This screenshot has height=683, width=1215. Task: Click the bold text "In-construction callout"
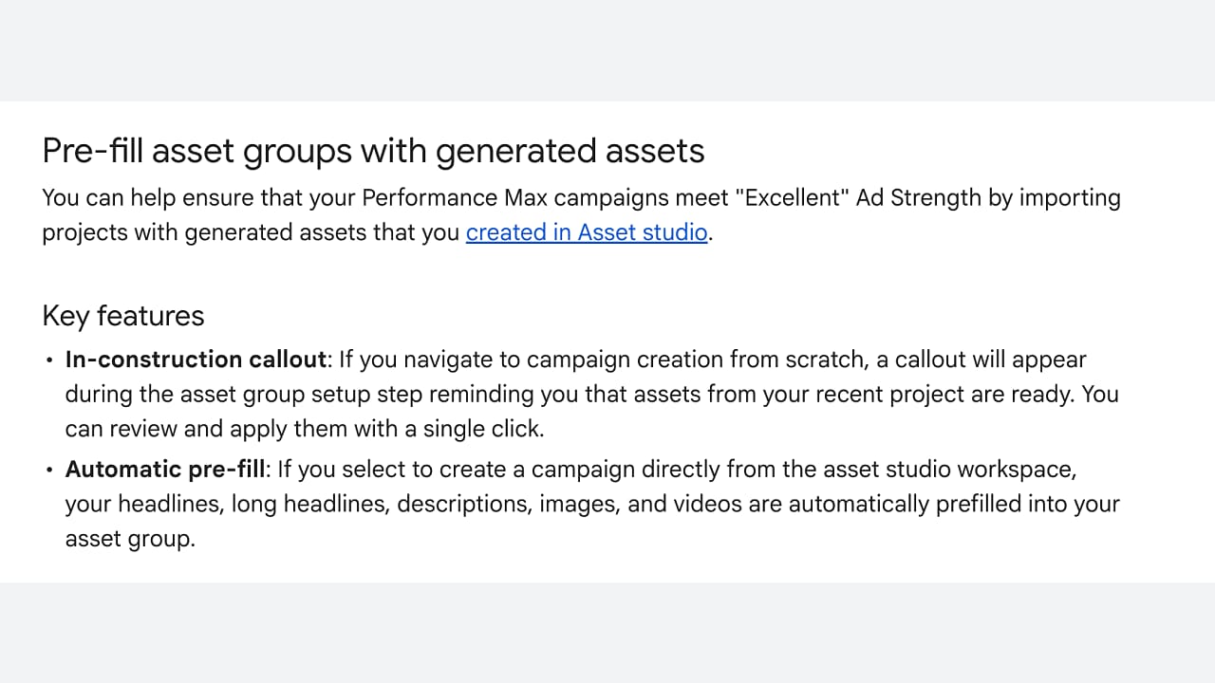click(x=196, y=360)
